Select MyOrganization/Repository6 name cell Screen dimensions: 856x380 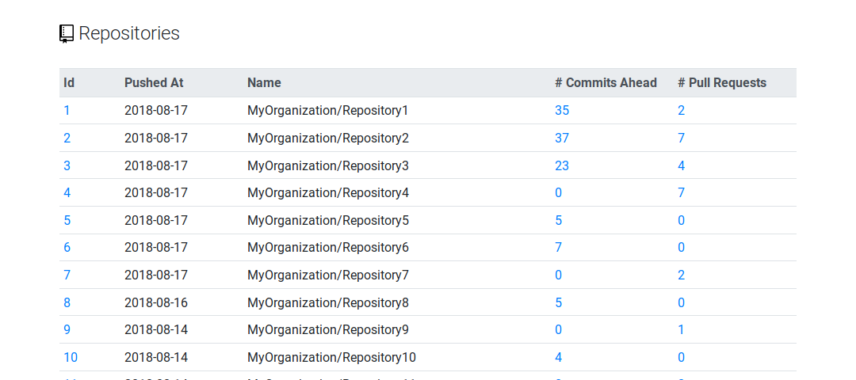[x=328, y=248]
